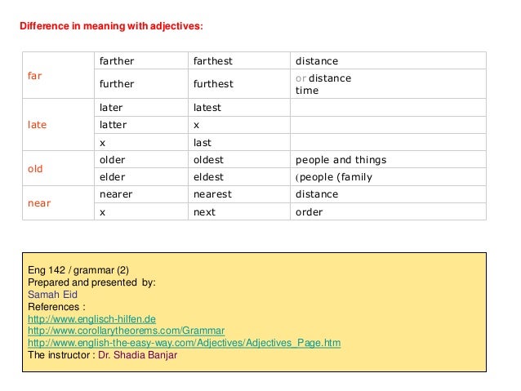Image resolution: width=521 pixels, height=391 pixels.
Task: Click the 'later' cell
Action: tap(141, 108)
